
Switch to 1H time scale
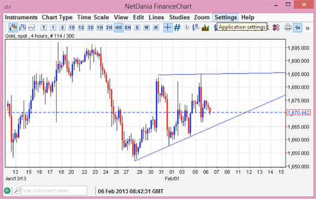pos(100,27)
